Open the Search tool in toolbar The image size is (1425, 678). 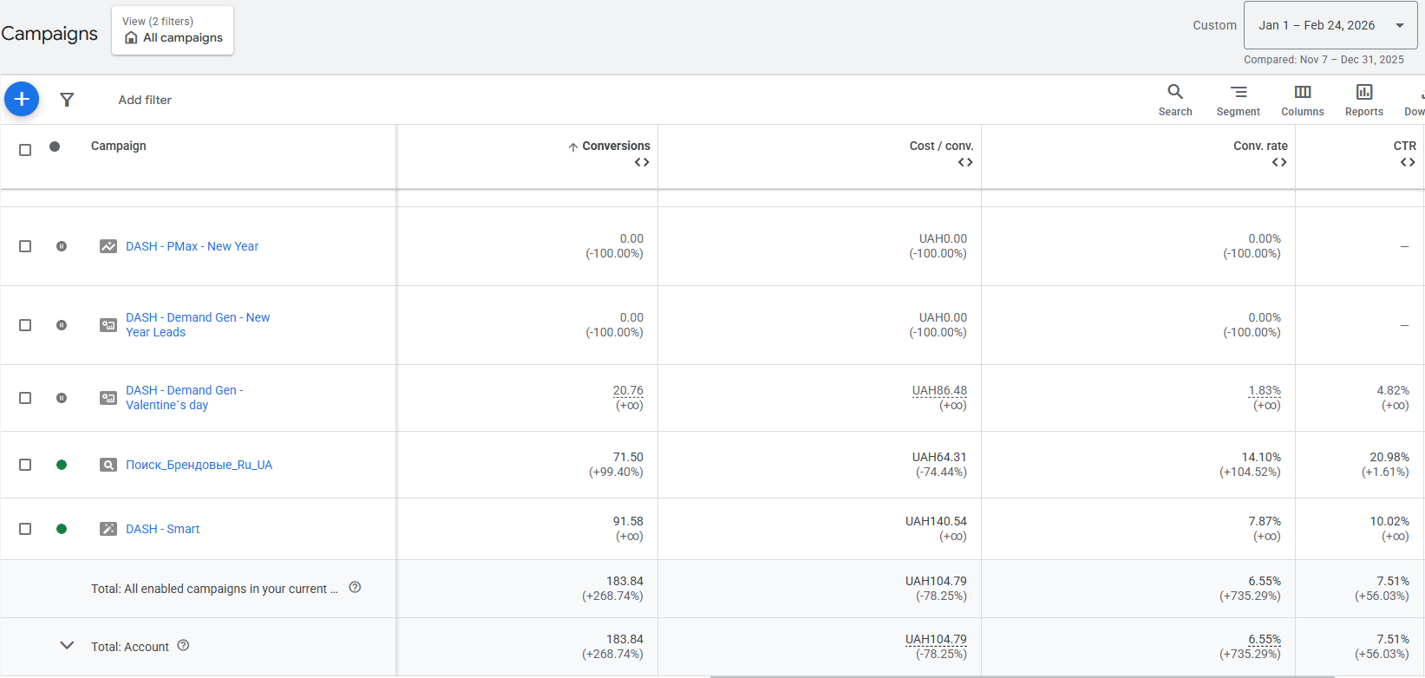[1174, 100]
